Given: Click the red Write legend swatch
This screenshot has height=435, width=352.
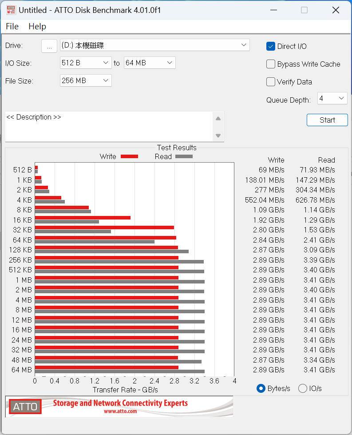Looking at the screenshot, I should [129, 156].
